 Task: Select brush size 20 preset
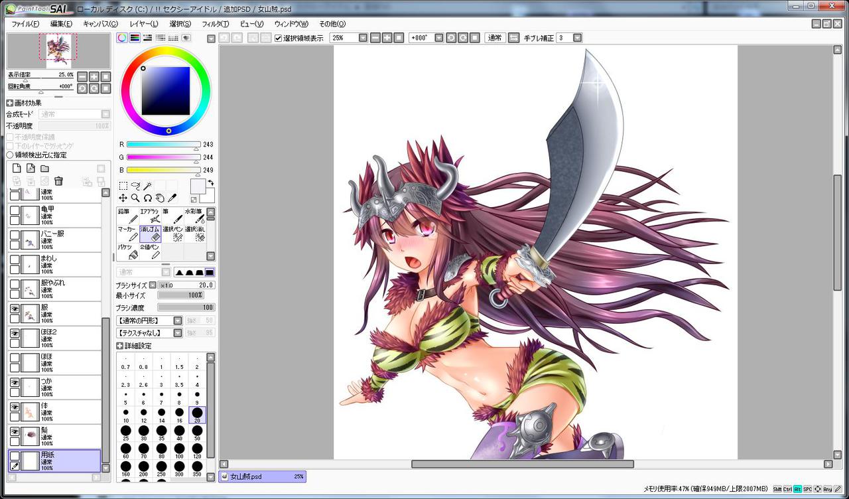(197, 415)
